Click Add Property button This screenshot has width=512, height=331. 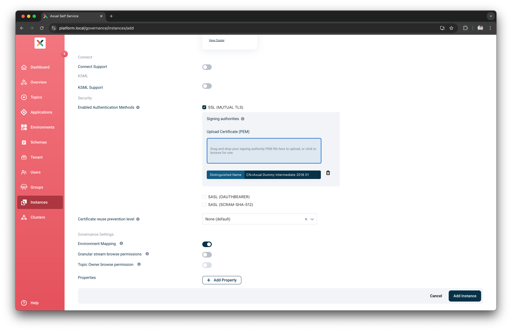tap(222, 280)
